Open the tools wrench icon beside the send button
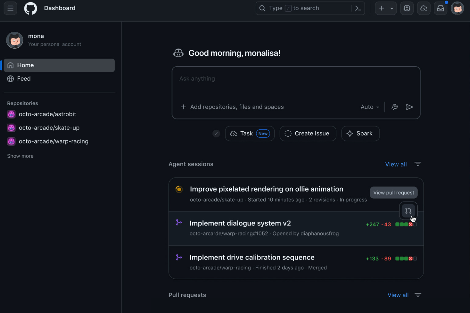 point(395,107)
